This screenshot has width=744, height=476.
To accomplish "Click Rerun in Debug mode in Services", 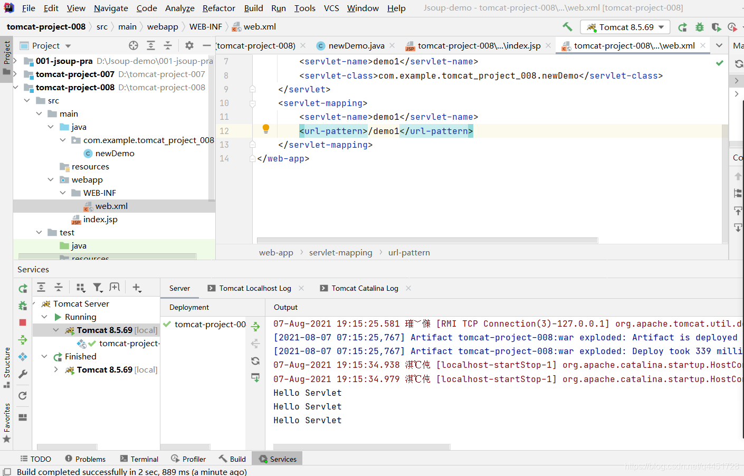I will 23,305.
